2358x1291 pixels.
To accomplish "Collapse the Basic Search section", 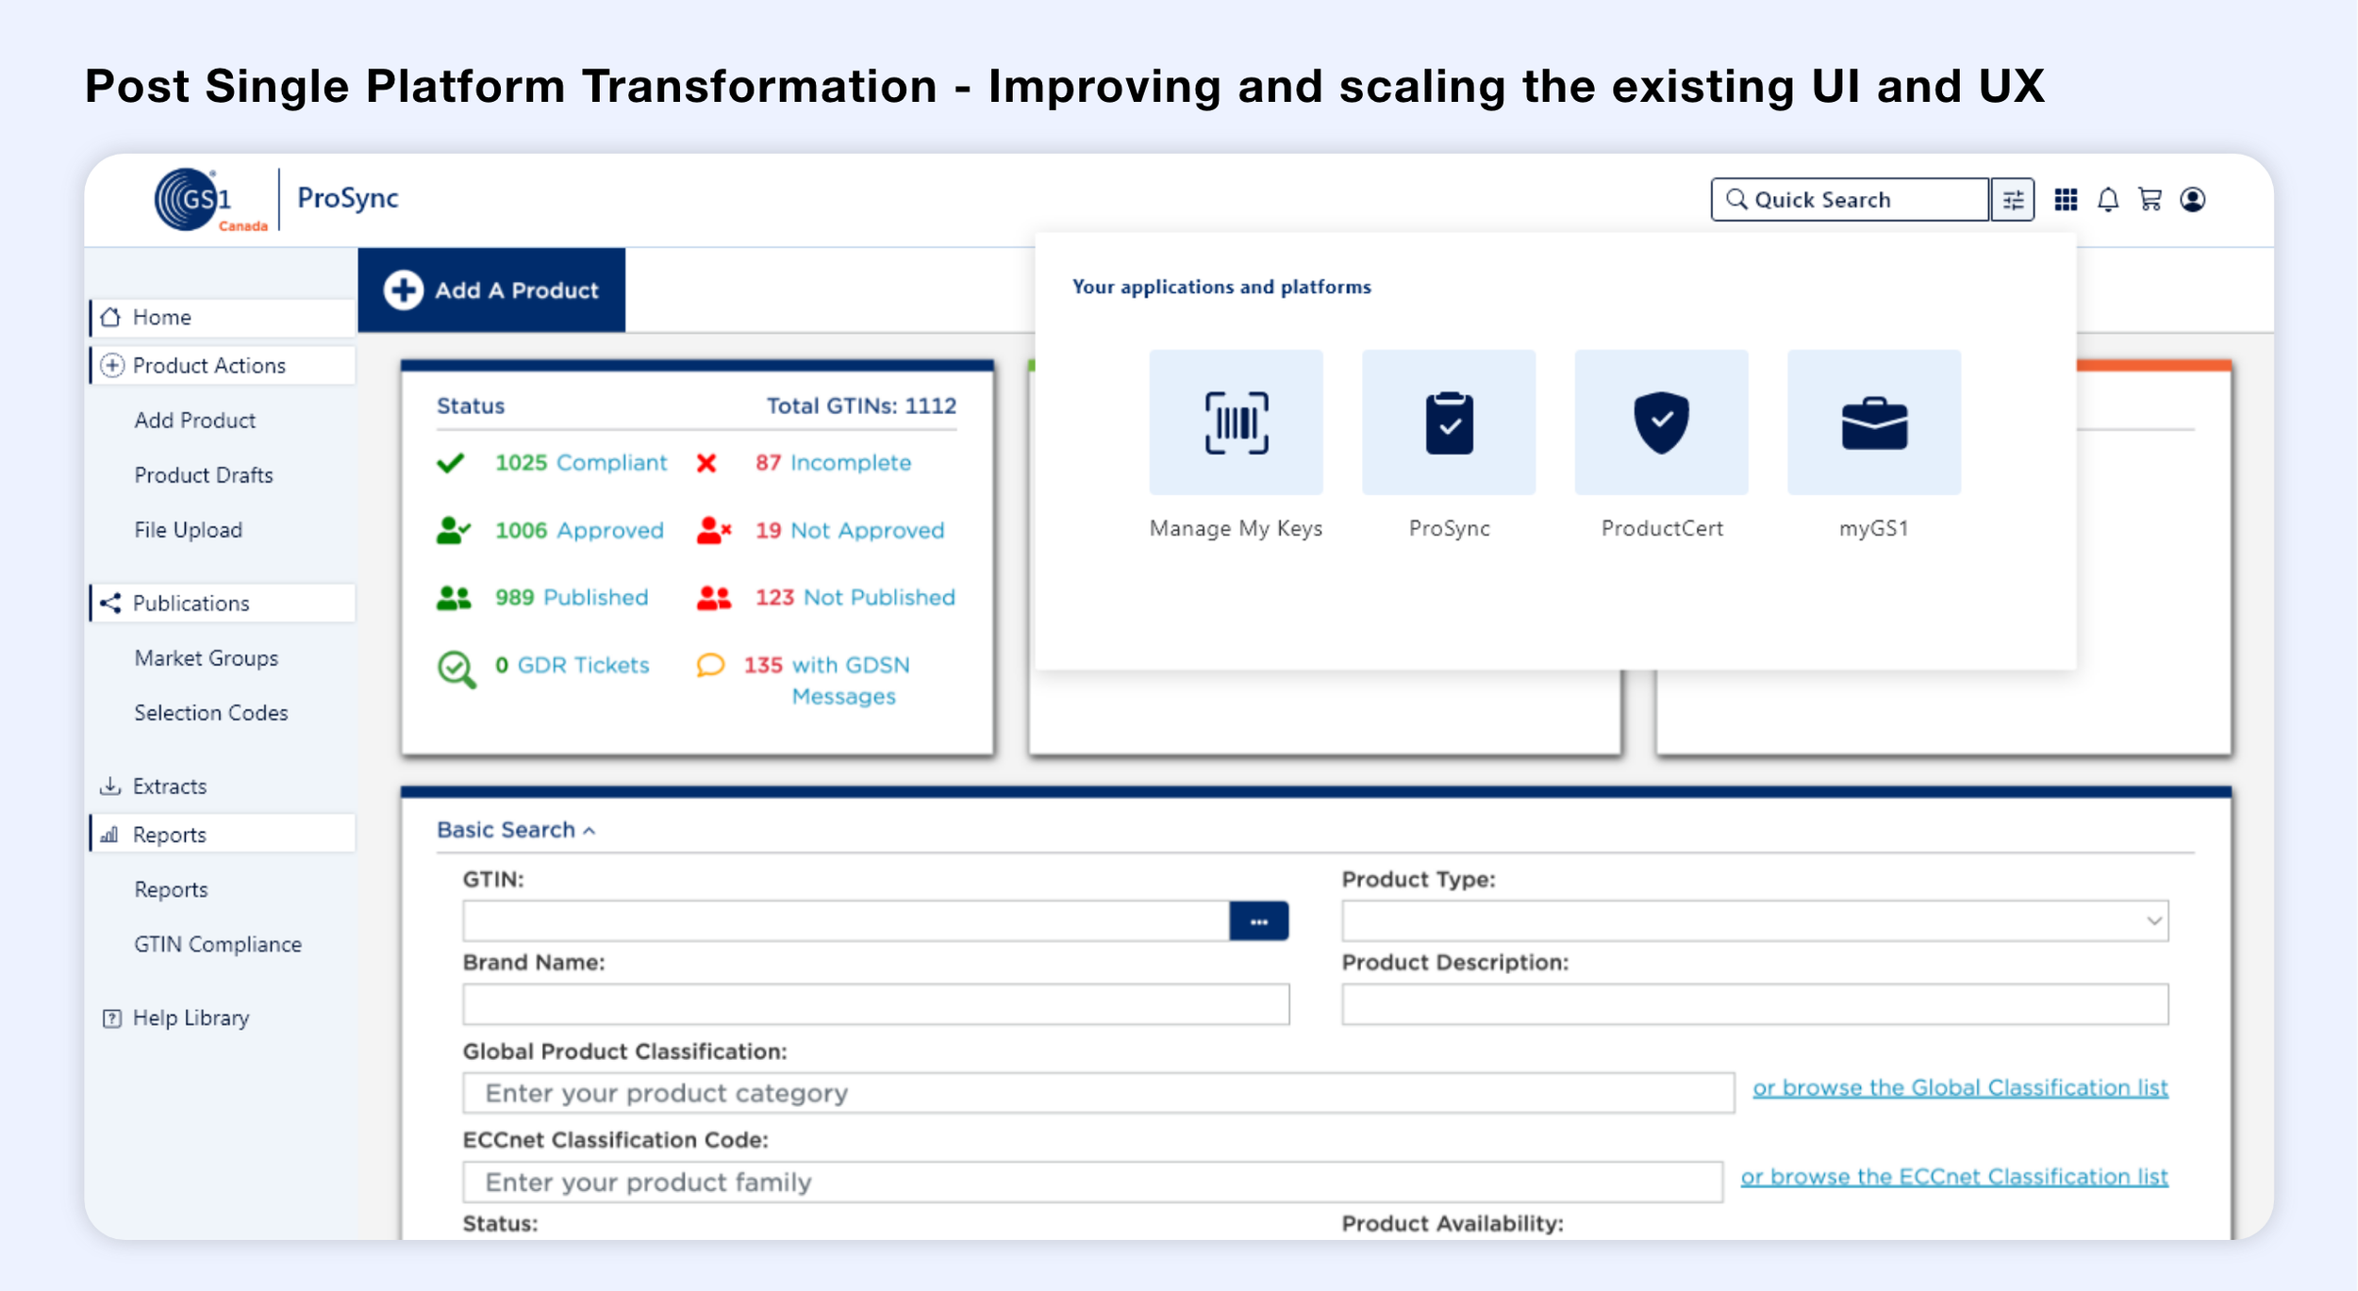I will click(515, 830).
